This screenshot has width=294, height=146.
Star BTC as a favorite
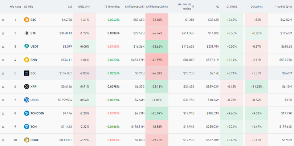click(3, 20)
